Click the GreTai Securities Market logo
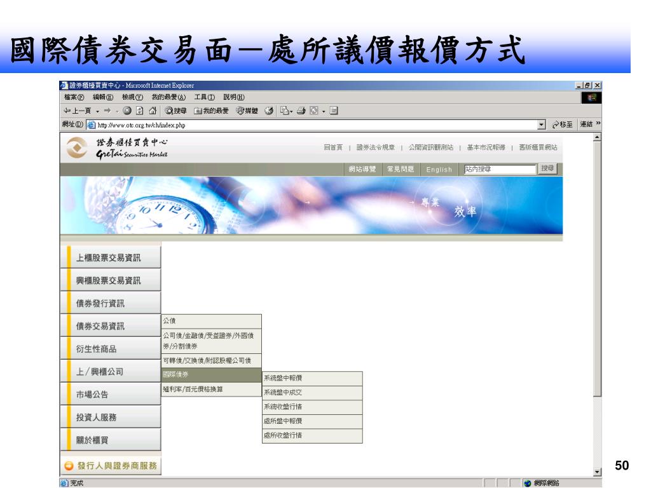 point(117,148)
